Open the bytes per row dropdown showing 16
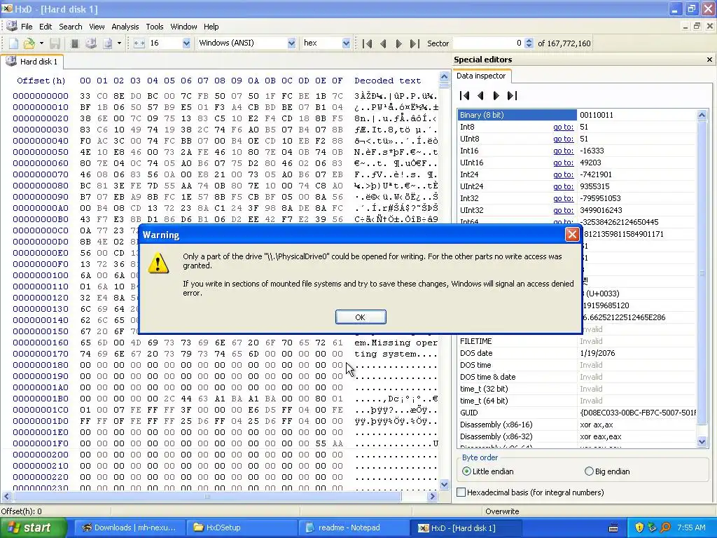 point(186,43)
